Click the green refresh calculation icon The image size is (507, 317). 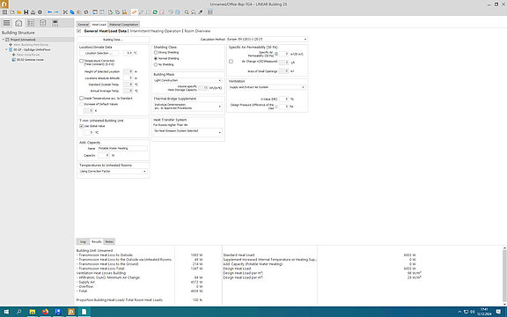point(155,12)
